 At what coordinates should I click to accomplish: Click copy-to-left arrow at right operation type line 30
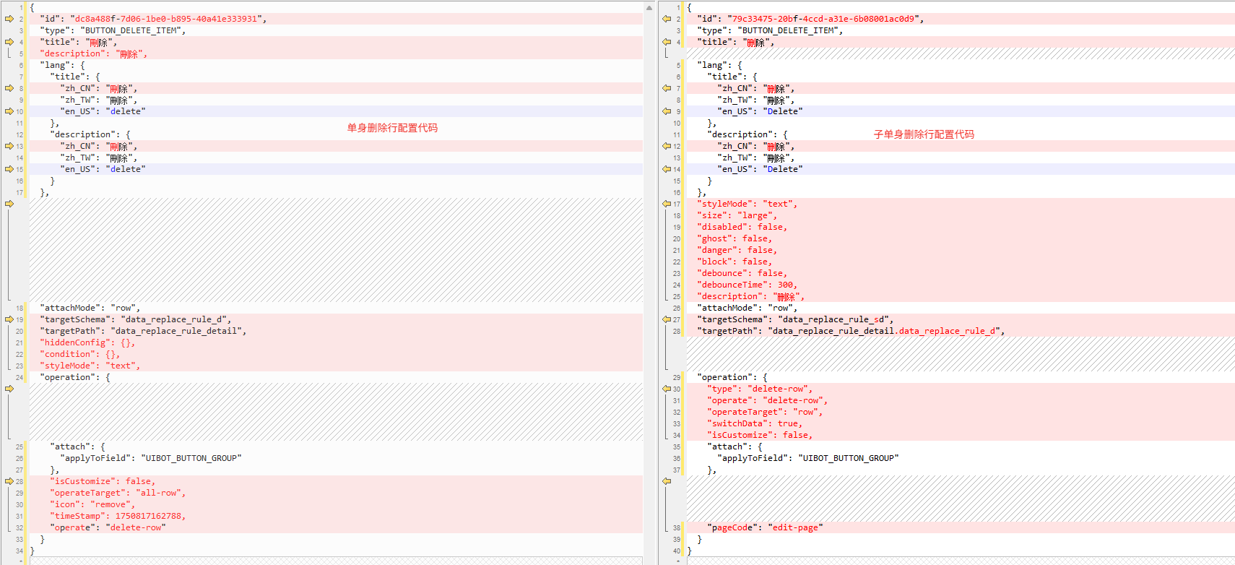(x=667, y=389)
